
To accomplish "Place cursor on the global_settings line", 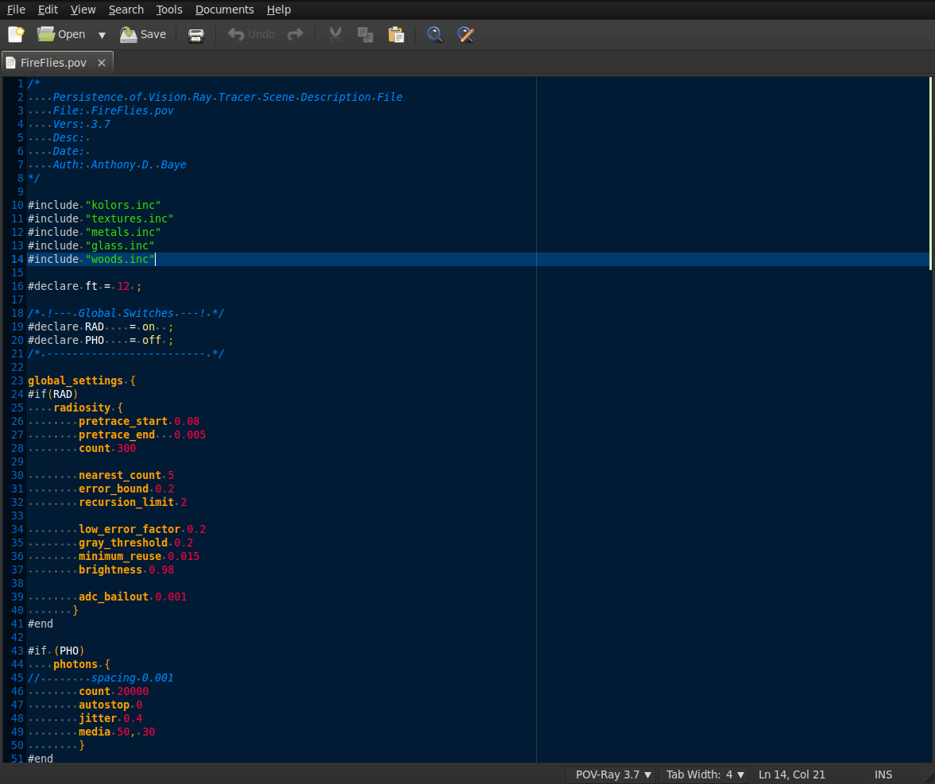I will pos(75,380).
